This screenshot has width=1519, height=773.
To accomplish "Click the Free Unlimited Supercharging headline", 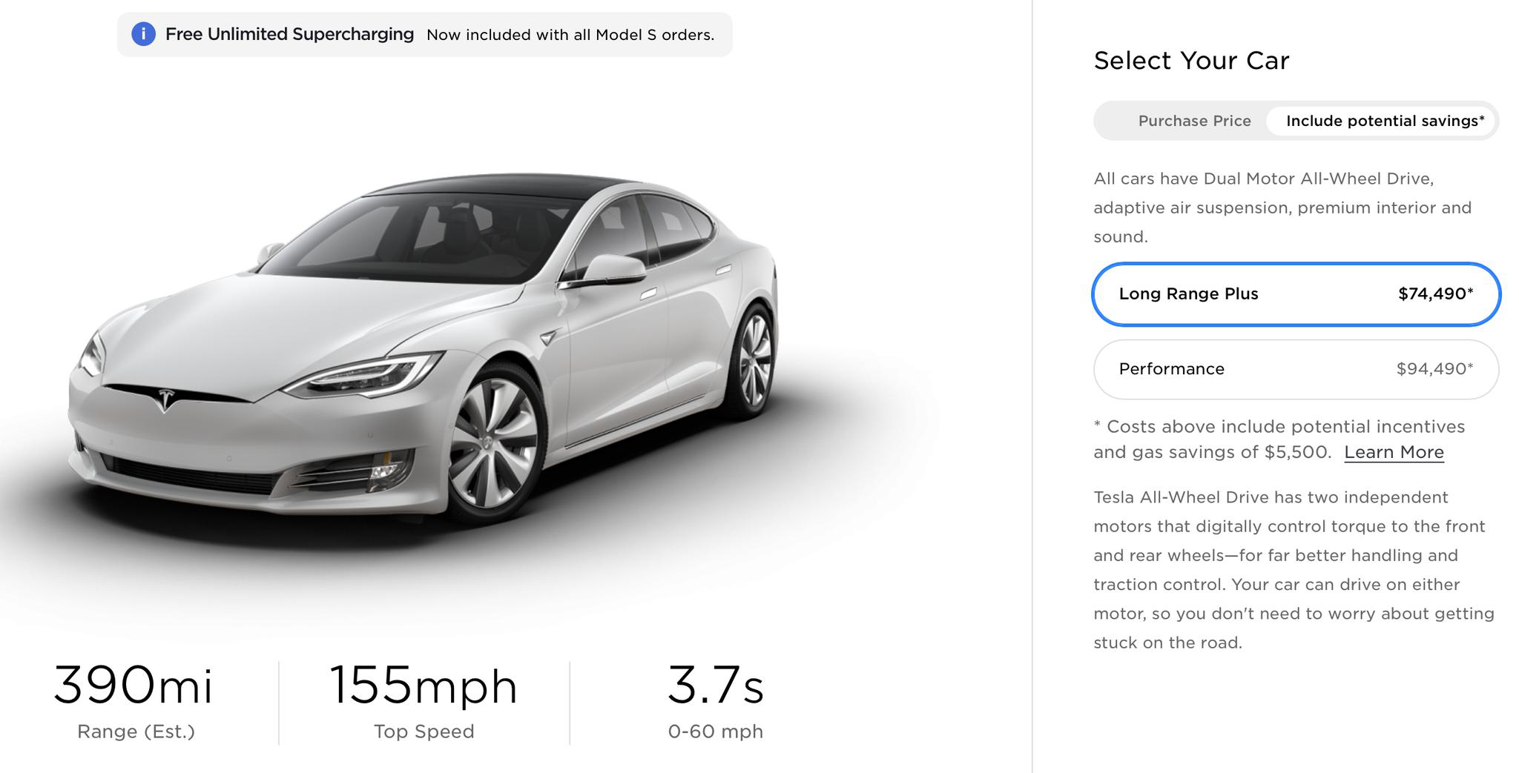I will (x=289, y=34).
